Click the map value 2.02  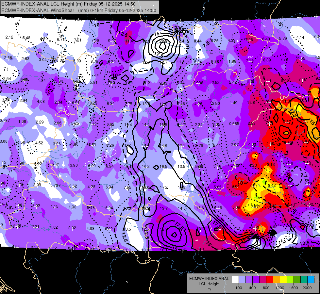(x=72, y=228)
